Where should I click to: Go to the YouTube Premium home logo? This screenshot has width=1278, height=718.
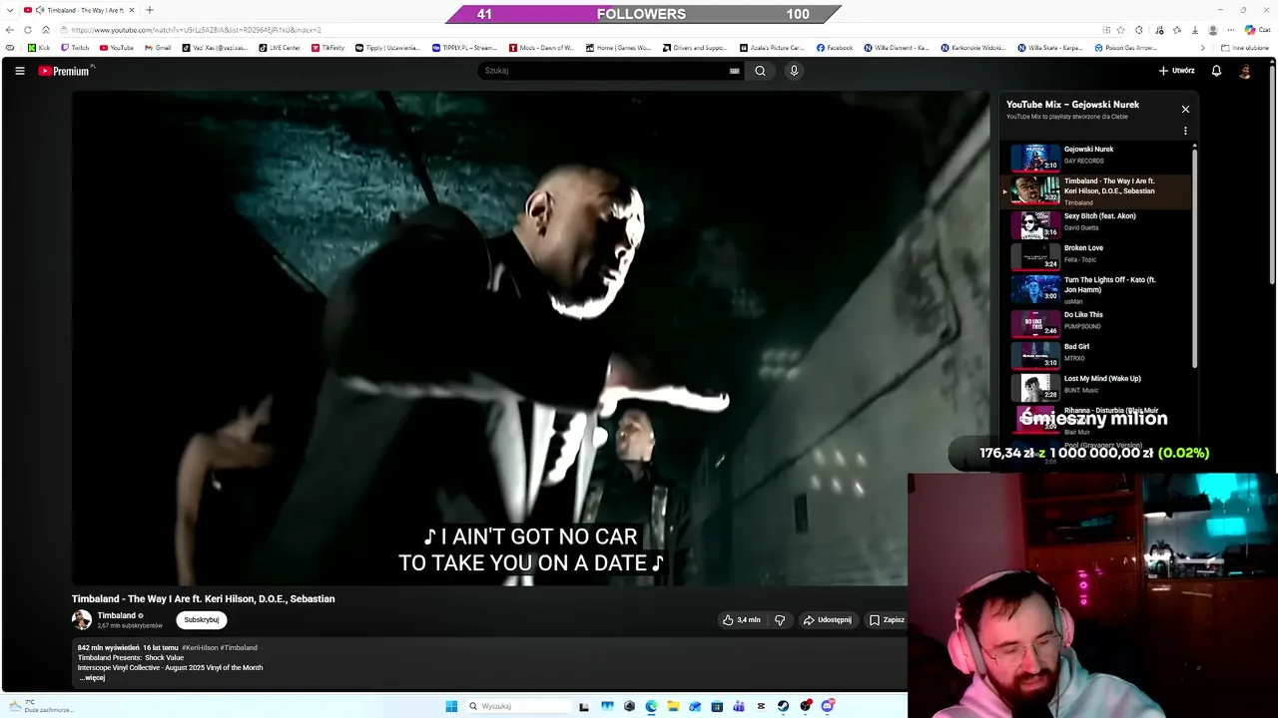click(x=66, y=71)
